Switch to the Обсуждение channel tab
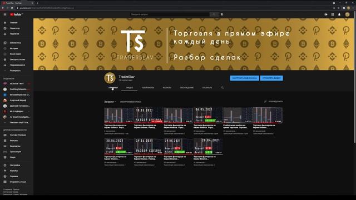Image resolution: width=356 pixels, height=200 pixels. click(x=187, y=88)
